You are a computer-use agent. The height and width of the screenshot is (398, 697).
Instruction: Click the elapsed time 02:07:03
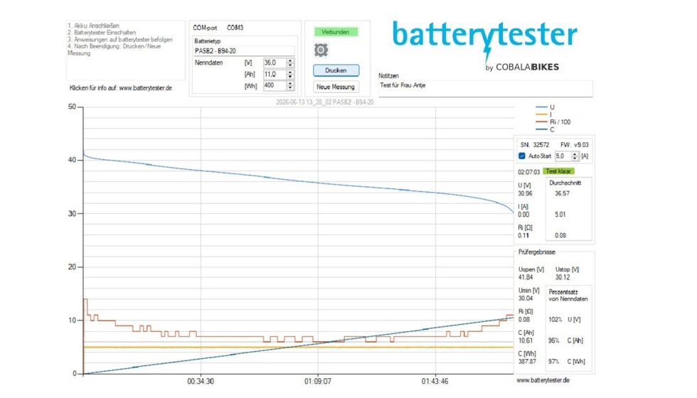pyautogui.click(x=528, y=172)
